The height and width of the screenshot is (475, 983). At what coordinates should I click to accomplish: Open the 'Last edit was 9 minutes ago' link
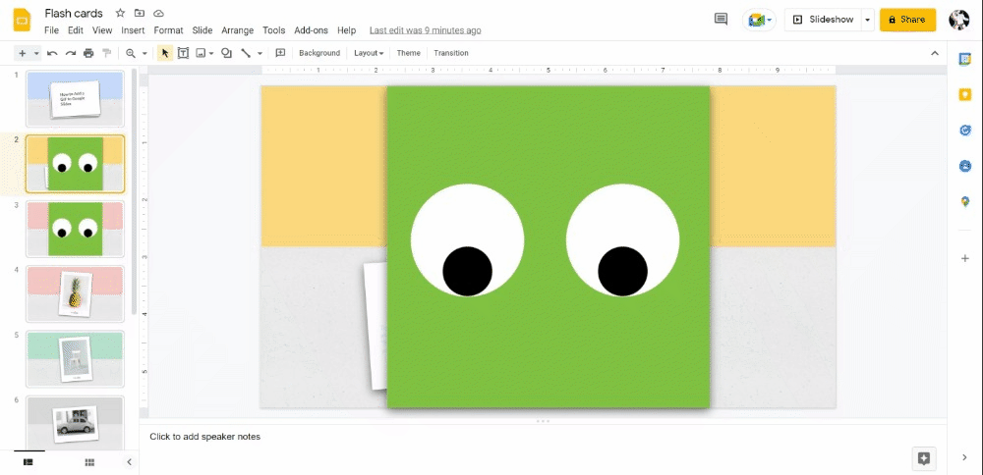click(425, 30)
